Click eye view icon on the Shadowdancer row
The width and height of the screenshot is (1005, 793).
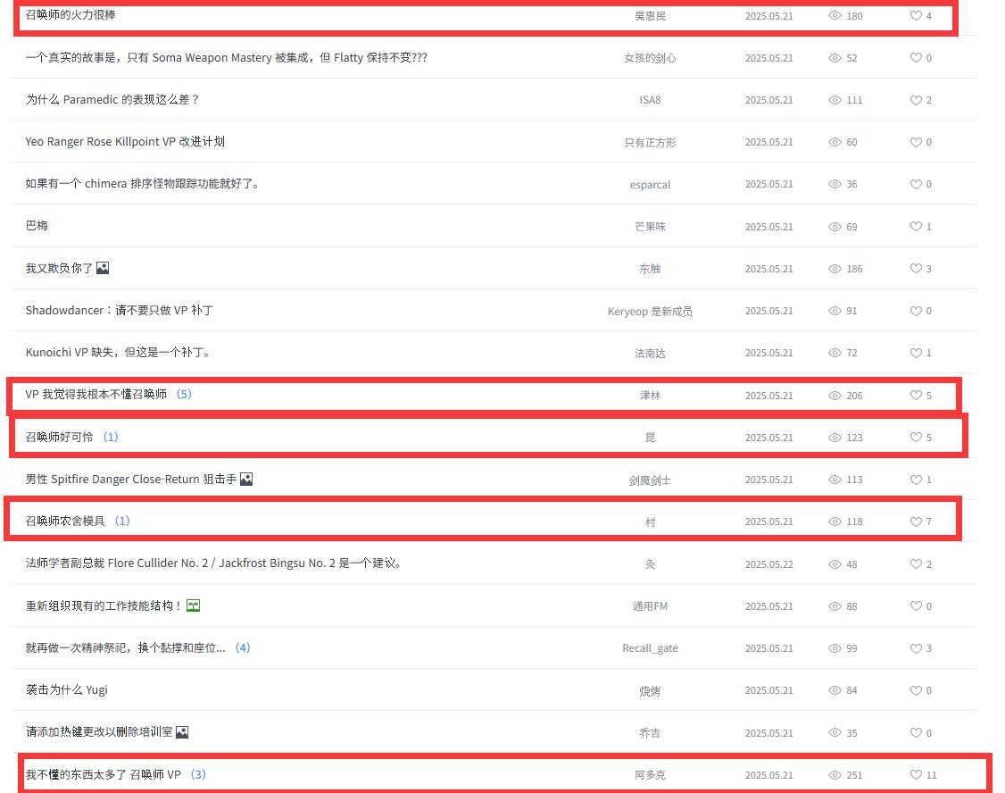(835, 311)
